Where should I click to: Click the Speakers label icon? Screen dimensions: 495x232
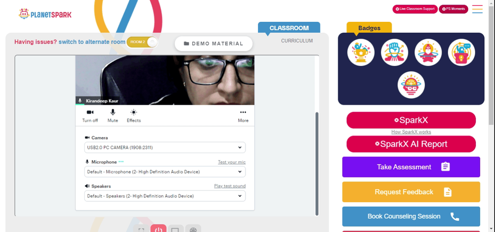(87, 186)
